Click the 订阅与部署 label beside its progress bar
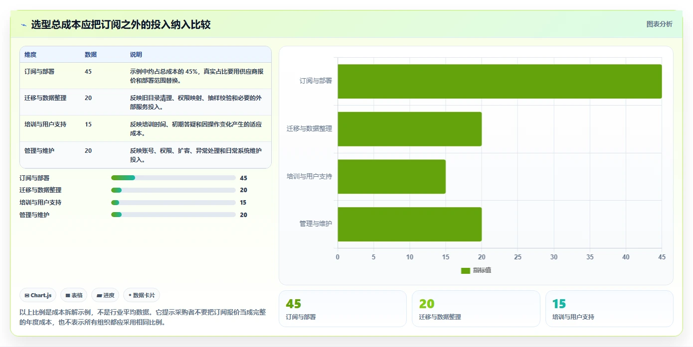The width and height of the screenshot is (693, 347). [34, 178]
